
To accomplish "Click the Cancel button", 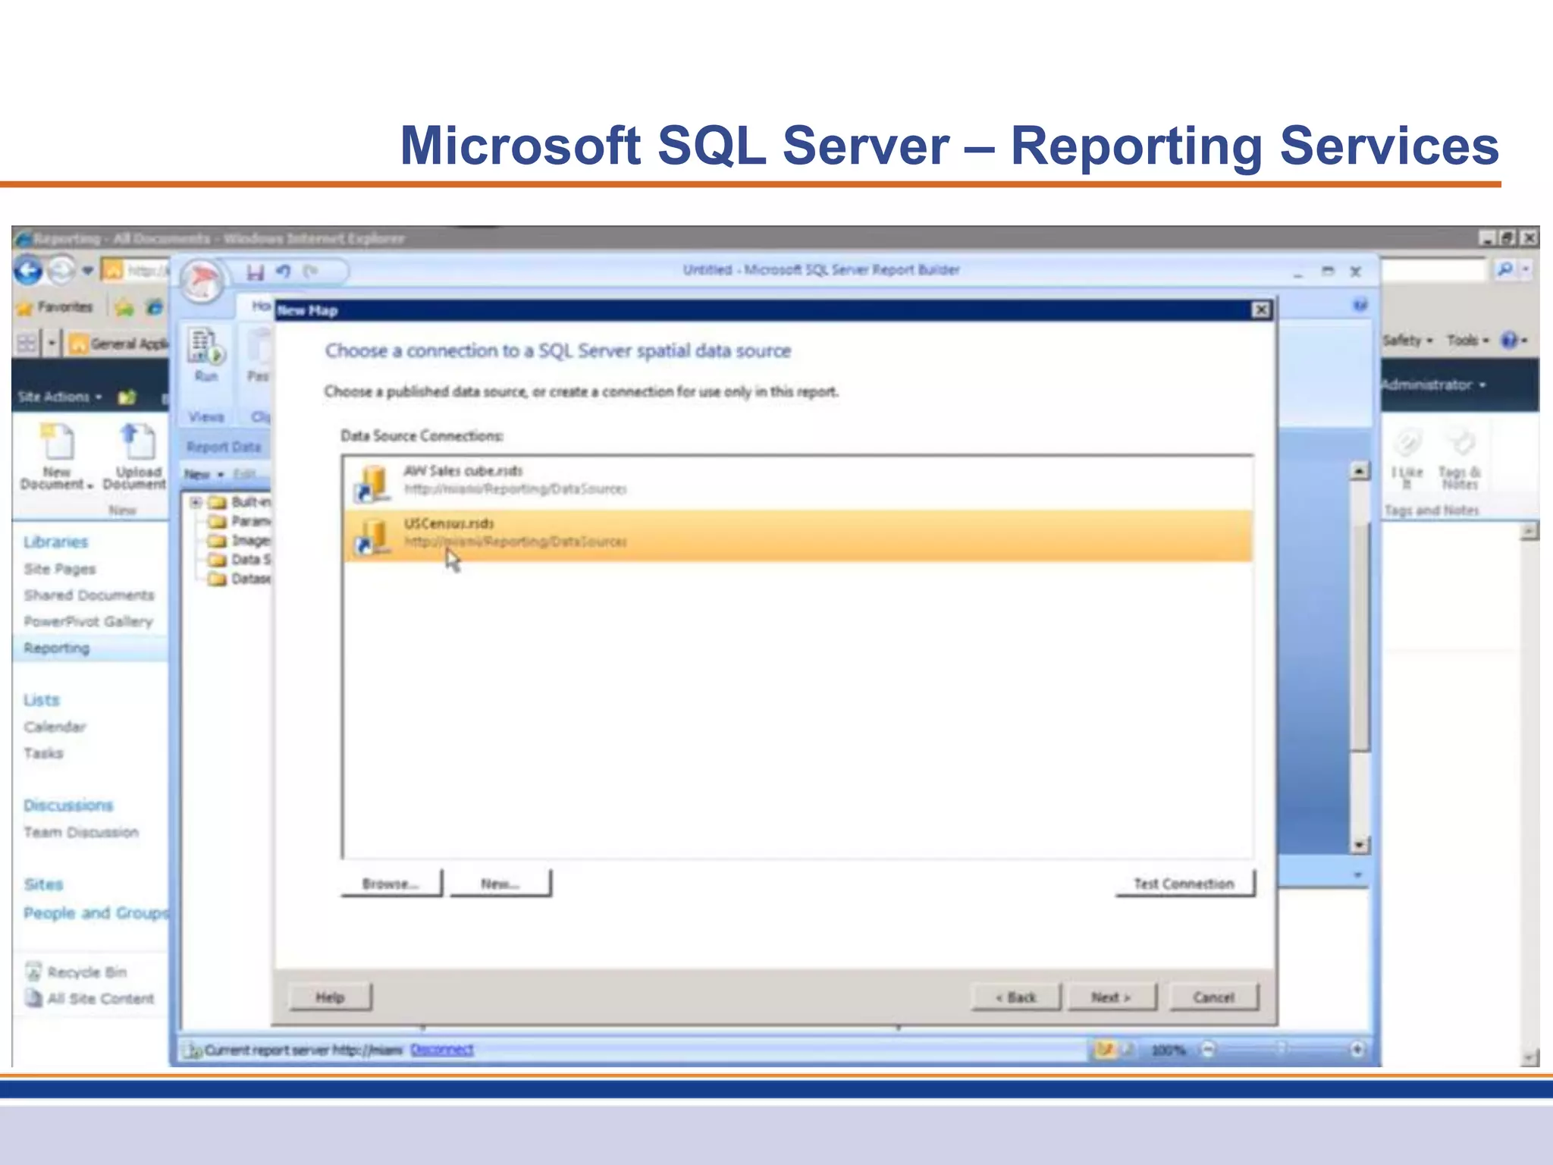I will [1214, 997].
